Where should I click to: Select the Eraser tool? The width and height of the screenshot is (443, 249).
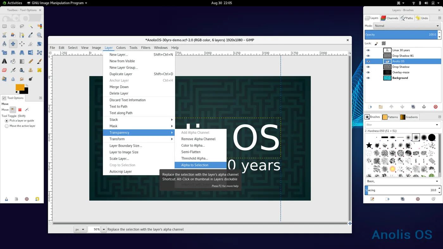[4, 70]
